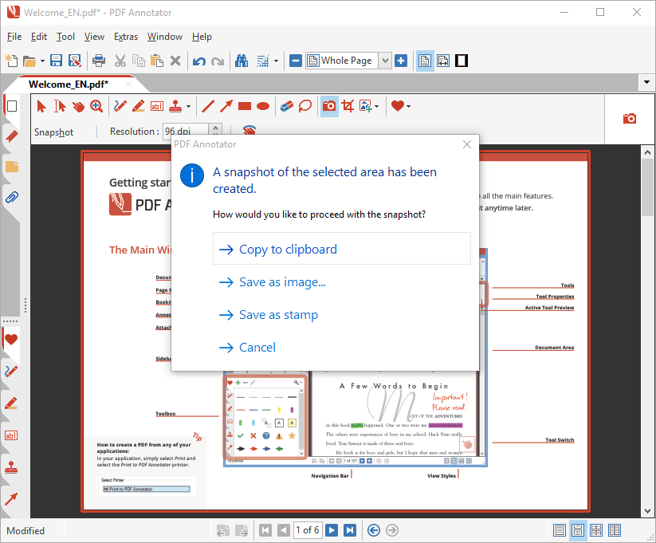Toggle the sidebar page thumbnails panel
The width and height of the screenshot is (656, 543).
(x=12, y=106)
